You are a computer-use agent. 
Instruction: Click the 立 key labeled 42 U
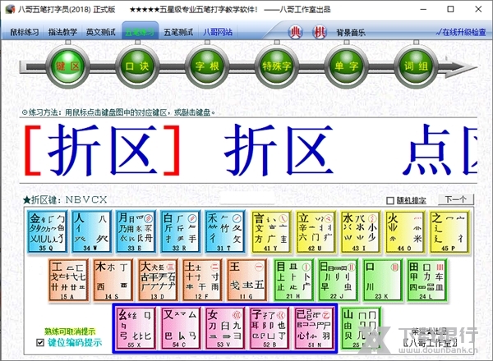pos(316,231)
